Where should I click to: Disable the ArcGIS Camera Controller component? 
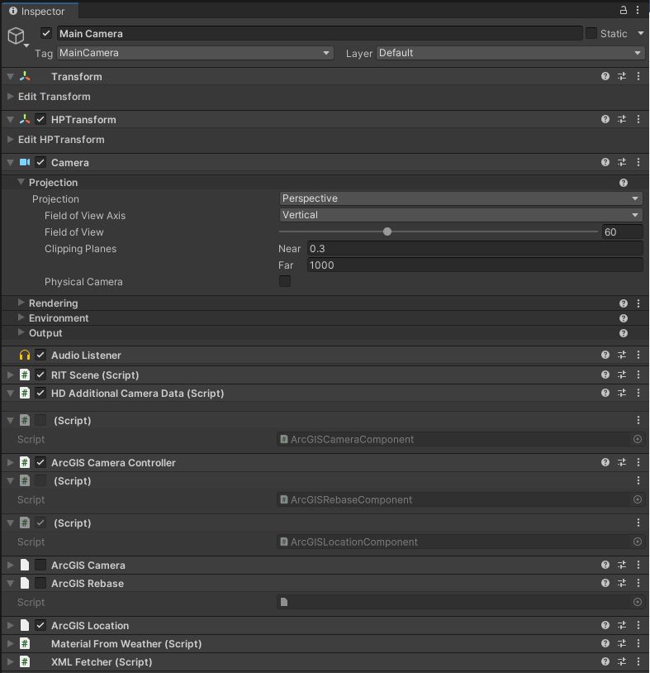click(40, 463)
